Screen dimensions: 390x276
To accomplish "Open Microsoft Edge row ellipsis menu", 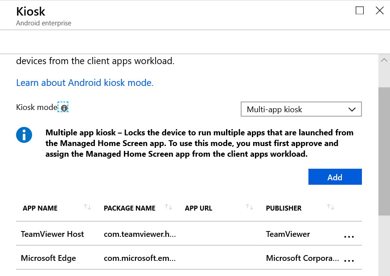I will tap(349, 260).
